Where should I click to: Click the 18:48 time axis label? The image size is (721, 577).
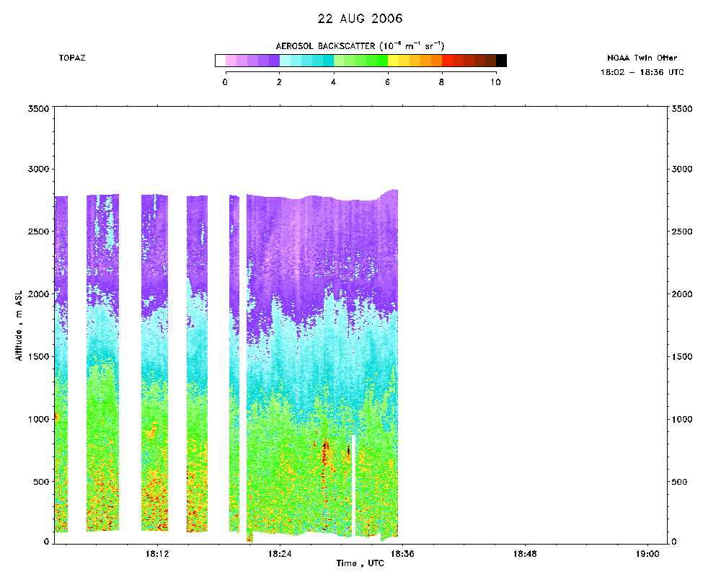(x=525, y=553)
